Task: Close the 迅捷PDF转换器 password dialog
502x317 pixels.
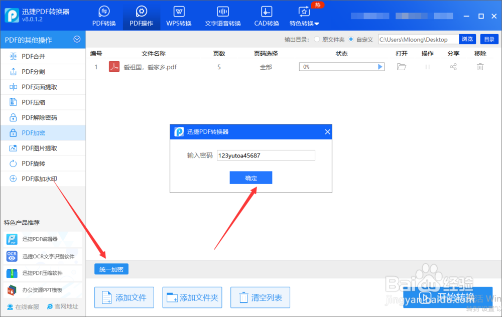Action: click(327, 132)
